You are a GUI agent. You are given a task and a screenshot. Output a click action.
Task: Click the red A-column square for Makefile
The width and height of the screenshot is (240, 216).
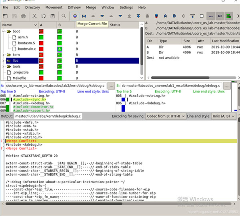pyautogui.click(x=41, y=78)
